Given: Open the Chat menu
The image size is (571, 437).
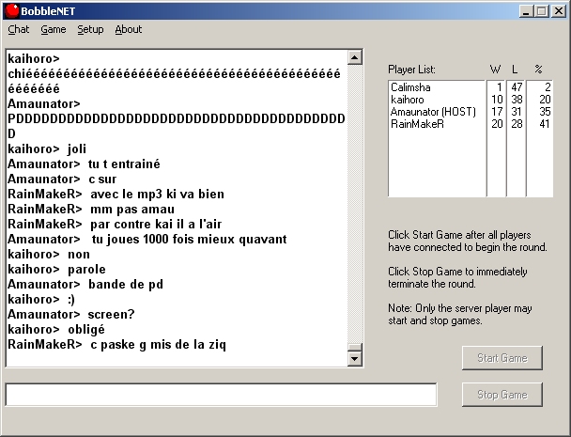Looking at the screenshot, I should coord(18,29).
